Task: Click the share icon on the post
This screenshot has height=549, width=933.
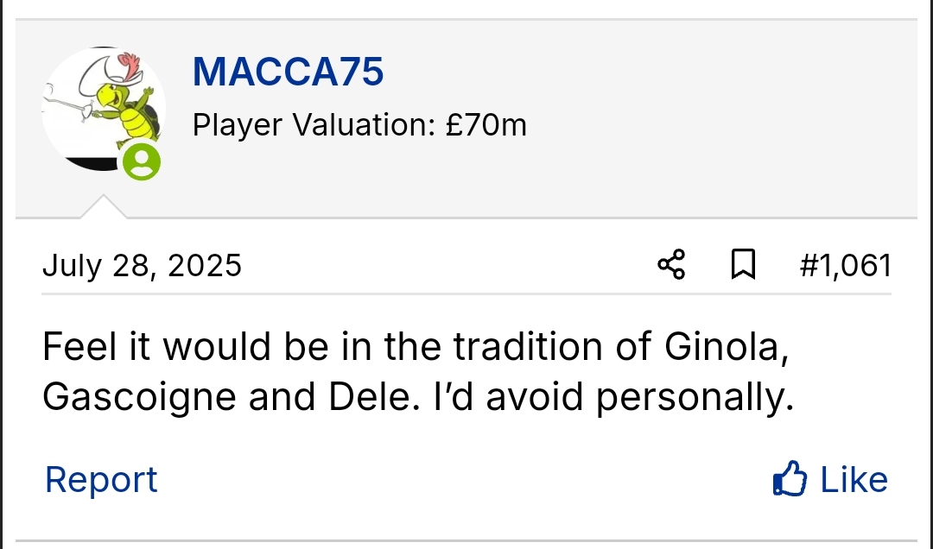Action: [671, 265]
